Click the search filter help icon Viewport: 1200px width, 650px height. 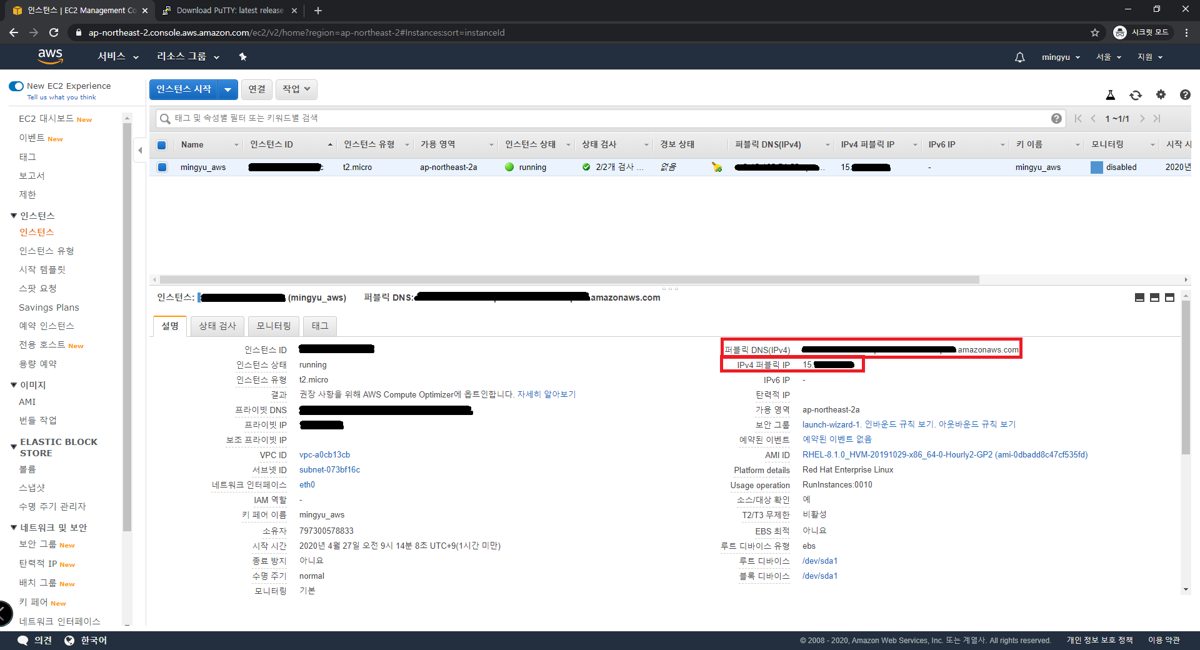point(1056,118)
